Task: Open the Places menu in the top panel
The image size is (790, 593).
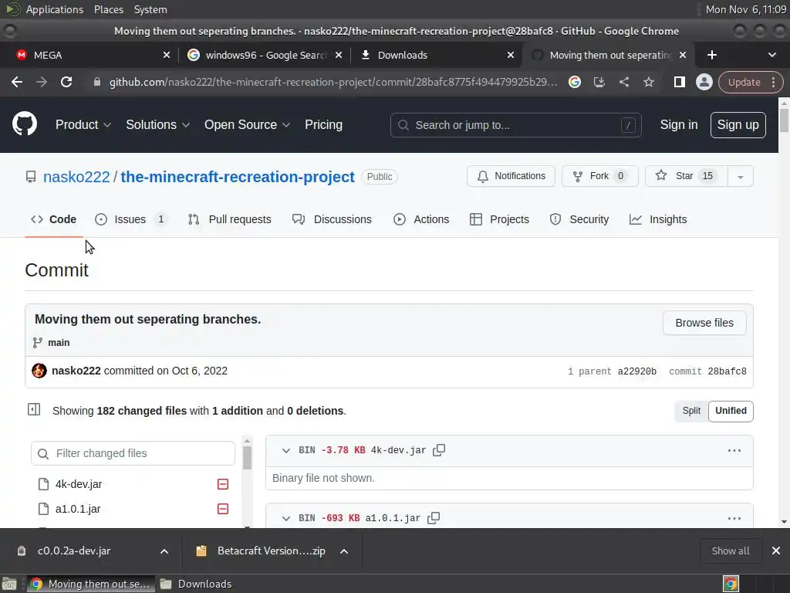Action: [x=108, y=9]
